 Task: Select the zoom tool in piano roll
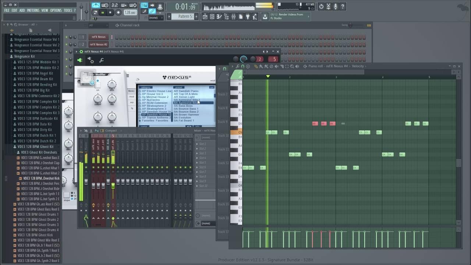click(292, 66)
